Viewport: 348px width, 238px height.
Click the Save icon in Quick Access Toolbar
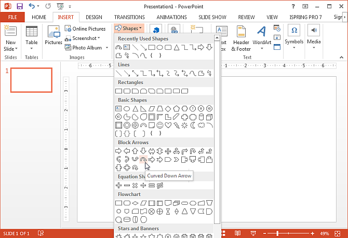[20, 6]
